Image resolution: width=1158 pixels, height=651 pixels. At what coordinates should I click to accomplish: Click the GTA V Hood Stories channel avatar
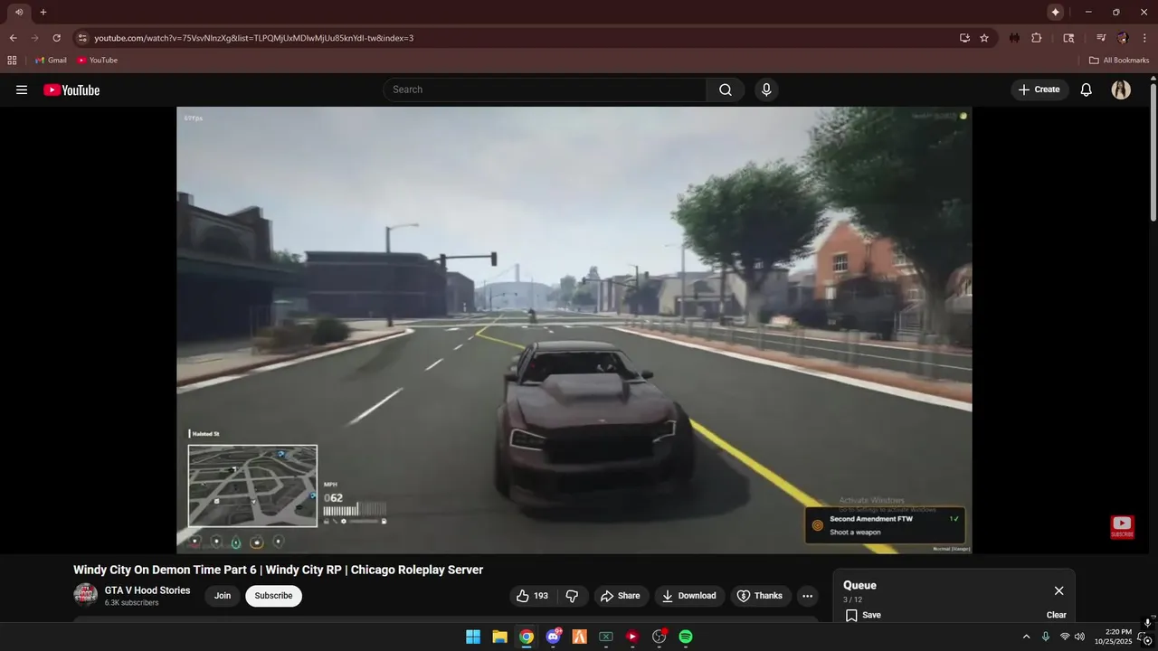click(x=86, y=595)
